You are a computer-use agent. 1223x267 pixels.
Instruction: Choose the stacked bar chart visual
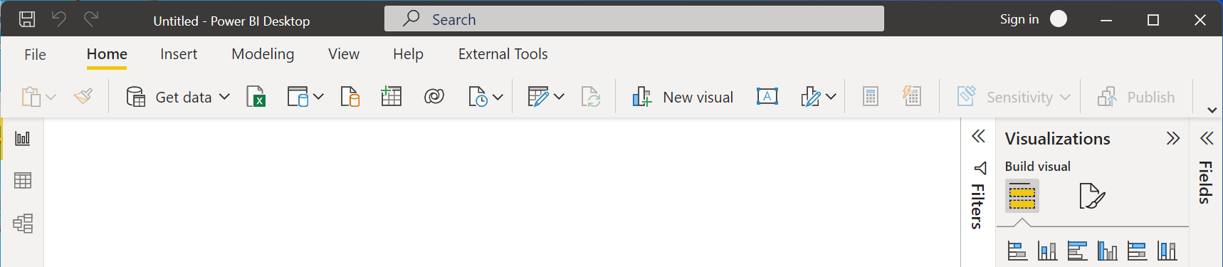click(x=1017, y=251)
